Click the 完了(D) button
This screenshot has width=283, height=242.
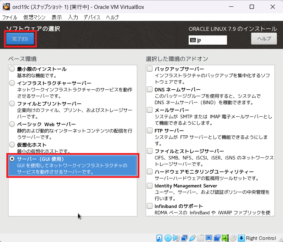point(20,39)
